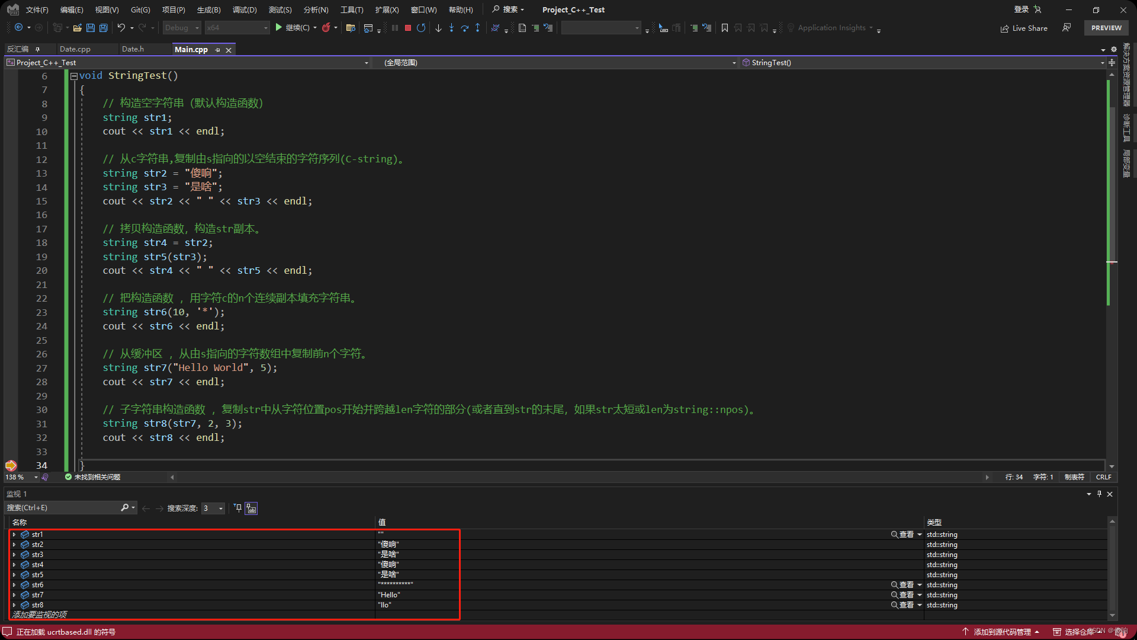Screen dimensions: 1137x640
Task: Collapse the StringTest function outline toggle
Action: click(74, 76)
